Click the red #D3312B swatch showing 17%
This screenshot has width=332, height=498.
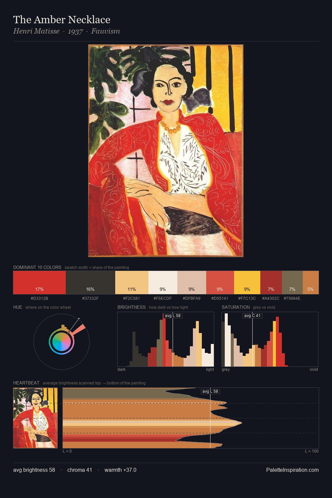tap(40, 283)
